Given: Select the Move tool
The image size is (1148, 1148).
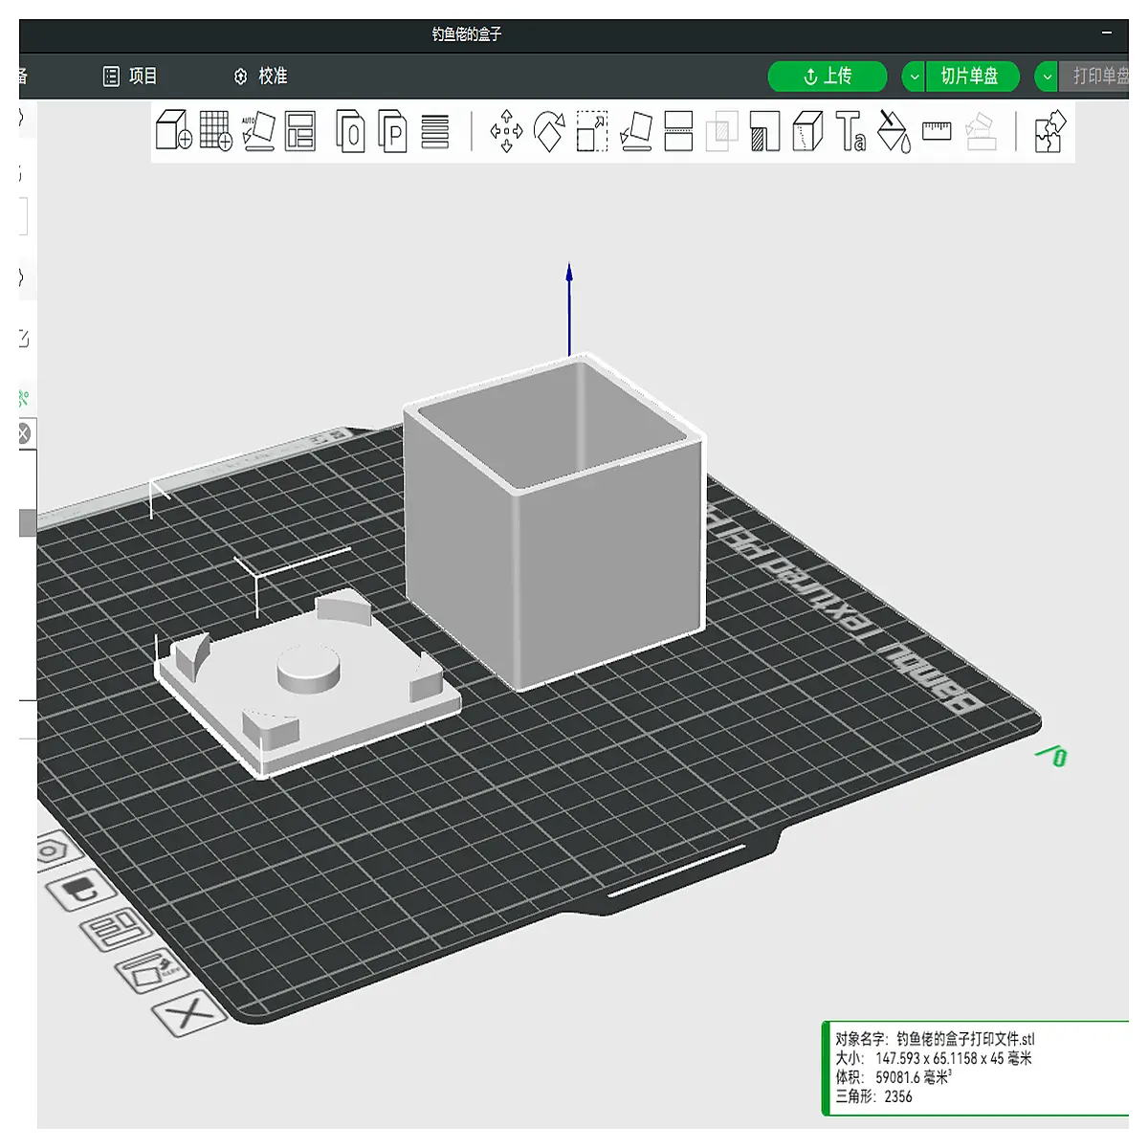Looking at the screenshot, I should (506, 131).
